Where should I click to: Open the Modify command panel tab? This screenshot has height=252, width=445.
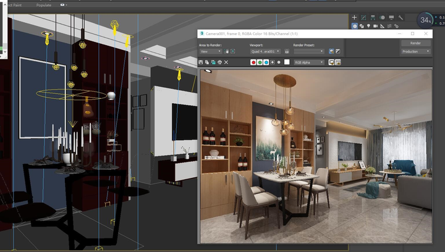363,17
